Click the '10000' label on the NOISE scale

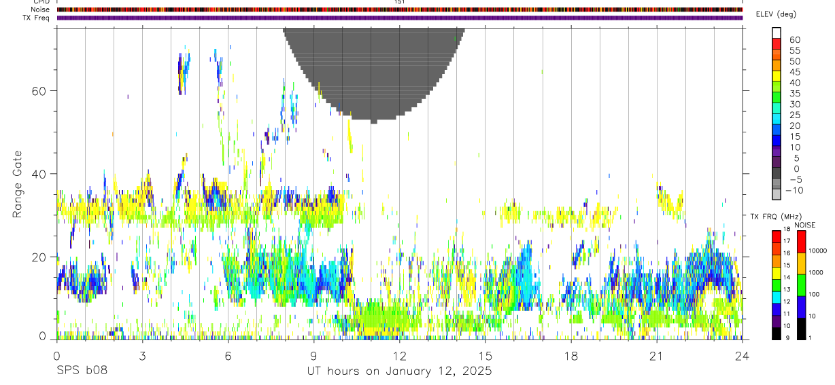click(x=819, y=251)
